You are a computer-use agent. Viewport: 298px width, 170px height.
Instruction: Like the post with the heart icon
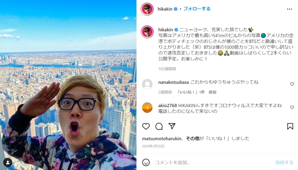(146, 126)
